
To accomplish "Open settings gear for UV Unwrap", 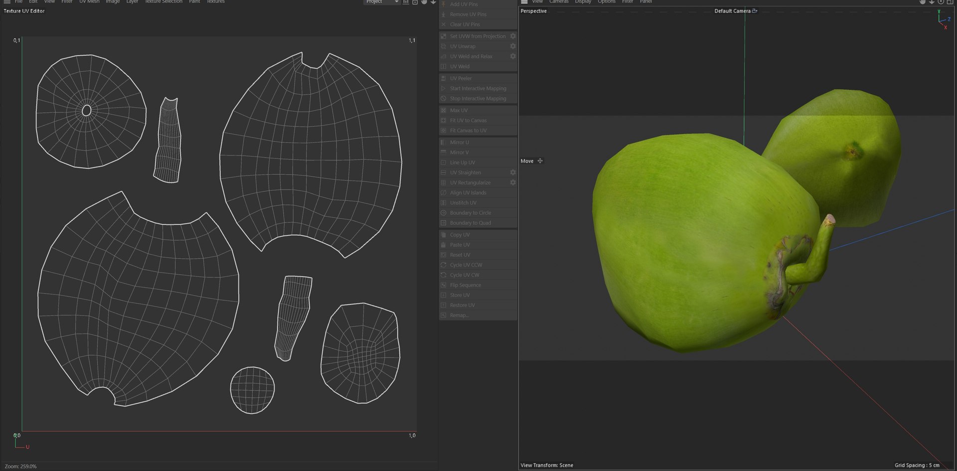I will (x=513, y=46).
